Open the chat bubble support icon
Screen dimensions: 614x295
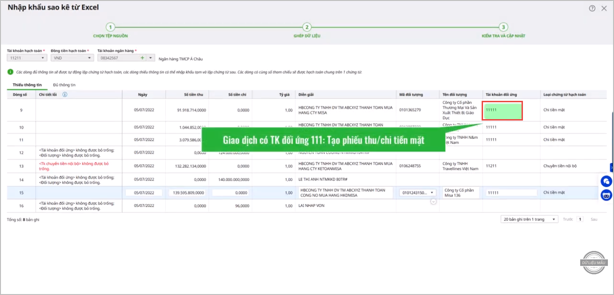pyautogui.click(x=606, y=181)
